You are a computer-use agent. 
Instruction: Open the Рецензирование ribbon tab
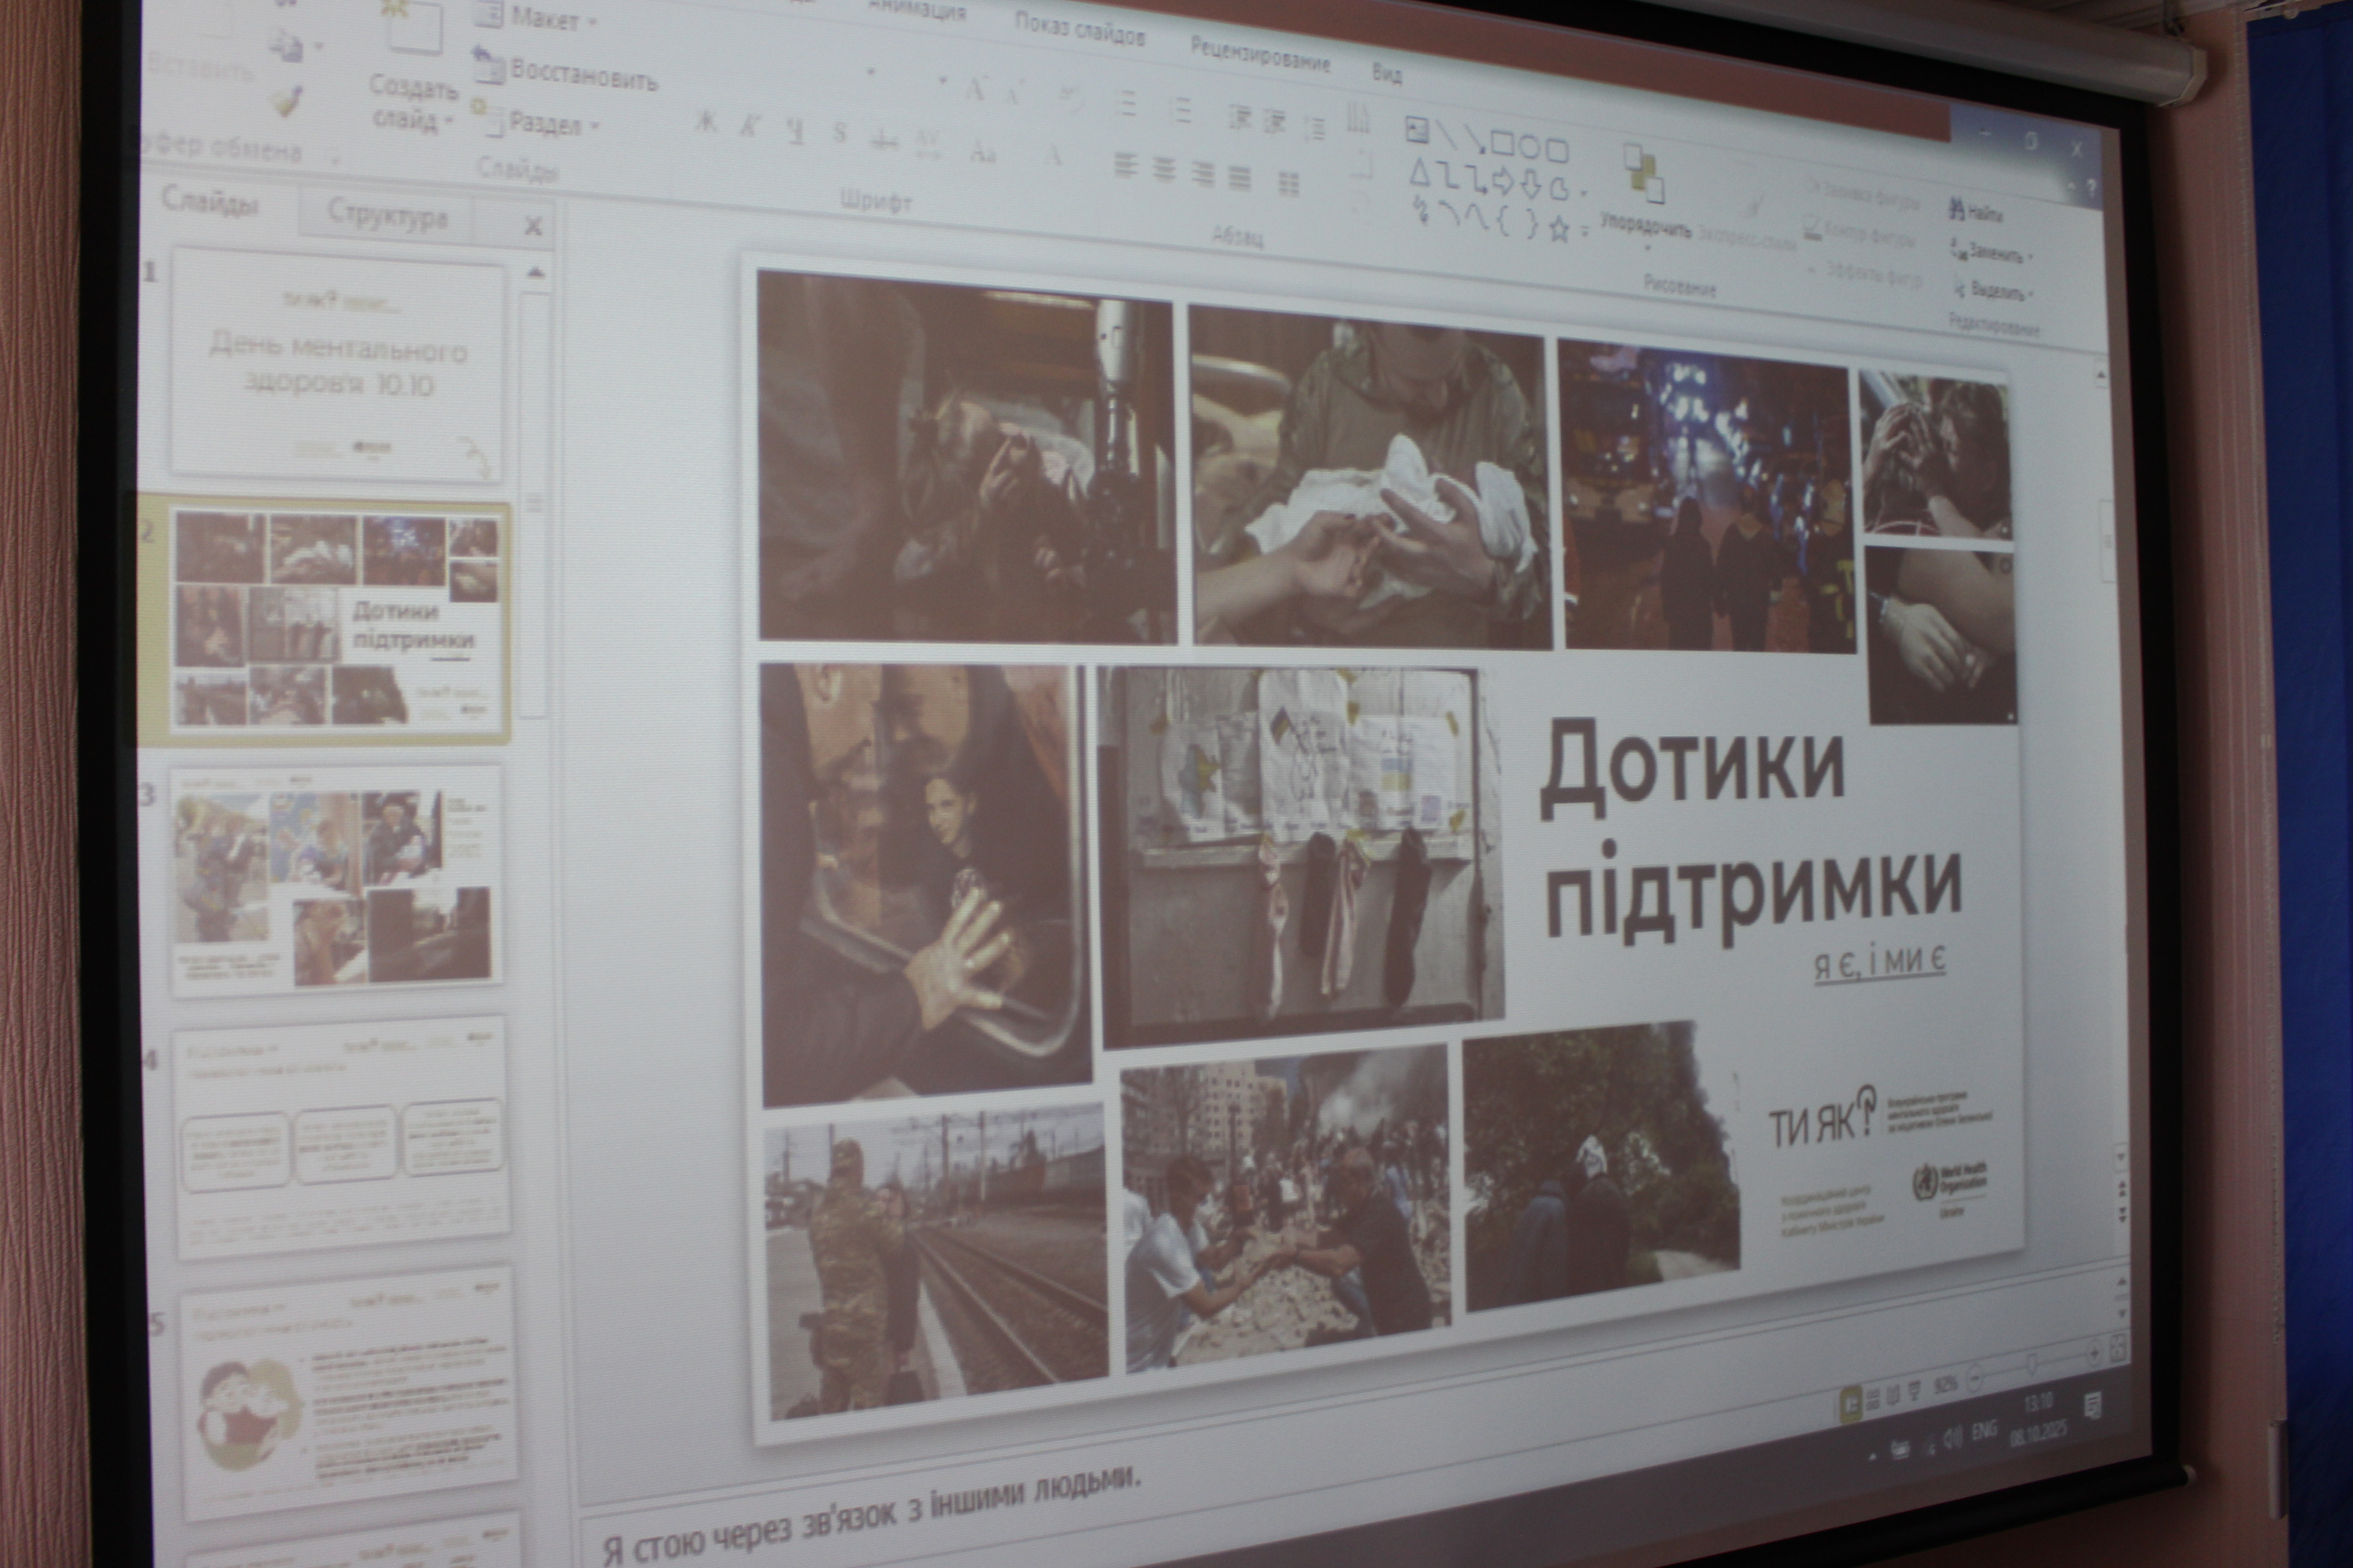coord(1260,55)
